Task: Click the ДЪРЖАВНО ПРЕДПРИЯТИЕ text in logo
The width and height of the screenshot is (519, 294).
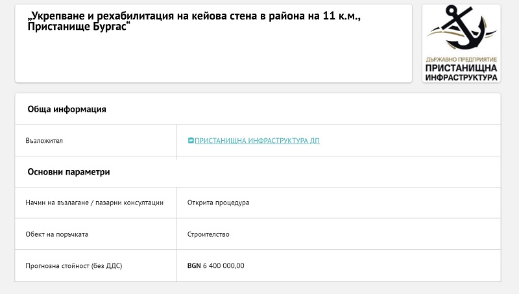Action: [461, 60]
